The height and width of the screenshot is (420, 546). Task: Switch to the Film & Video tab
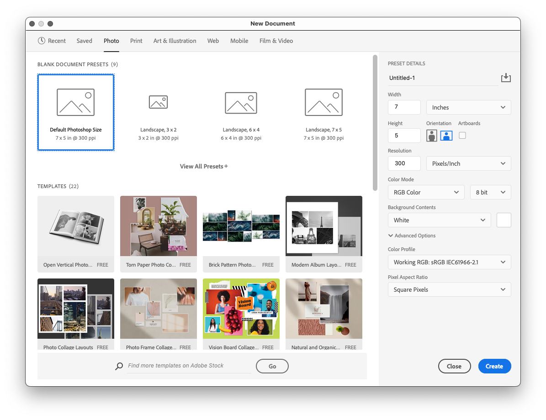coord(276,41)
